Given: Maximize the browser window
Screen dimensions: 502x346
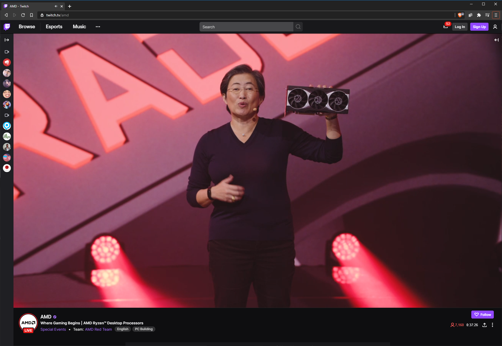Looking at the screenshot, I should 483,4.
